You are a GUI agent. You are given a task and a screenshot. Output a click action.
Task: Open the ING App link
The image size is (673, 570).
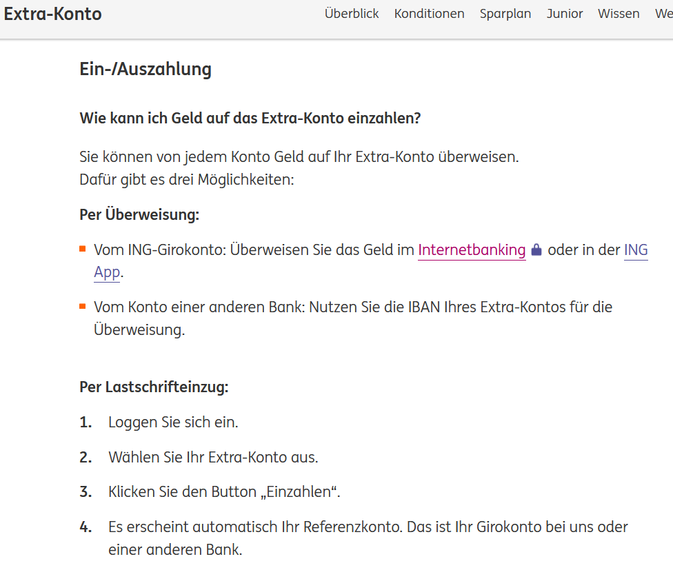point(635,250)
